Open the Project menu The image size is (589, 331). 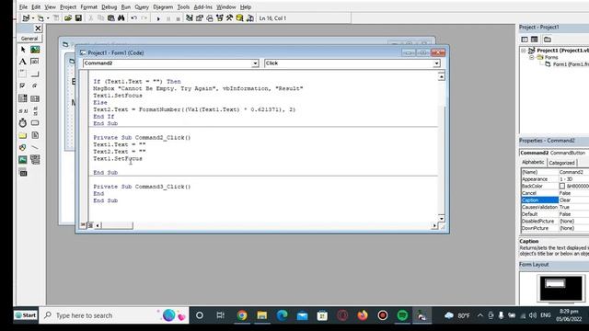(x=68, y=6)
